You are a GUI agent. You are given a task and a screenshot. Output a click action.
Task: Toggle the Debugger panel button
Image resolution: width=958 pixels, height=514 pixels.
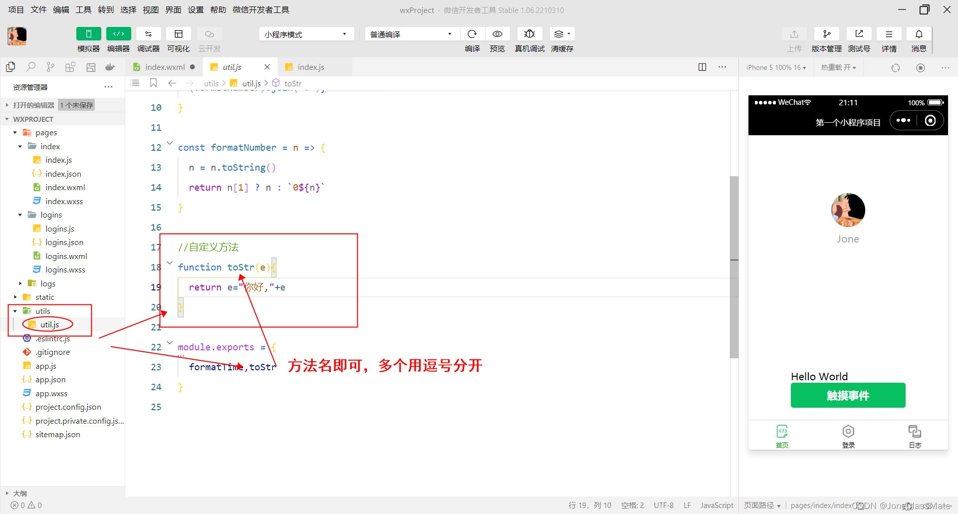[x=149, y=34]
